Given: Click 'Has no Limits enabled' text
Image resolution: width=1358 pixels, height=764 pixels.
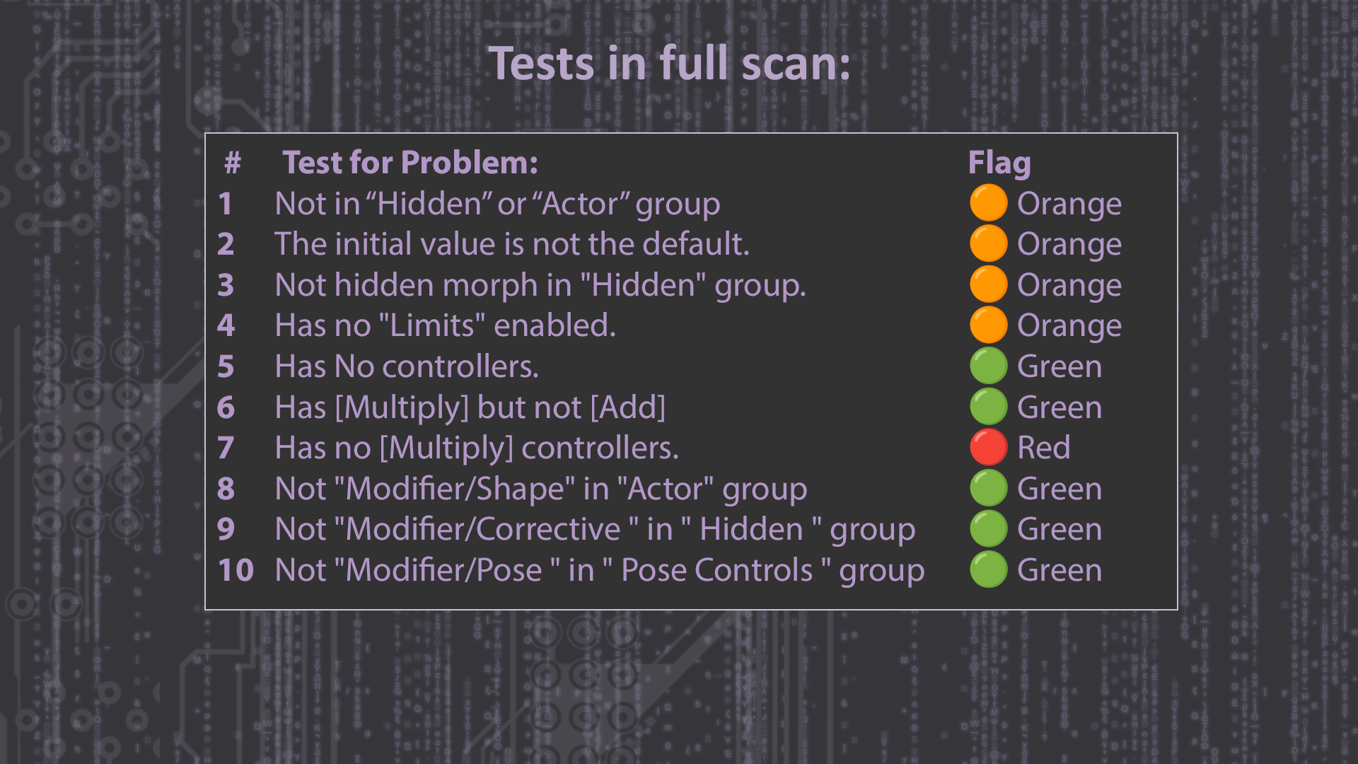Looking at the screenshot, I should tap(445, 325).
